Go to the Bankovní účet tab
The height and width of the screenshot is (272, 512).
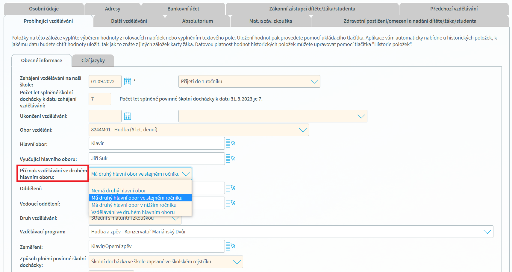pos(183,9)
